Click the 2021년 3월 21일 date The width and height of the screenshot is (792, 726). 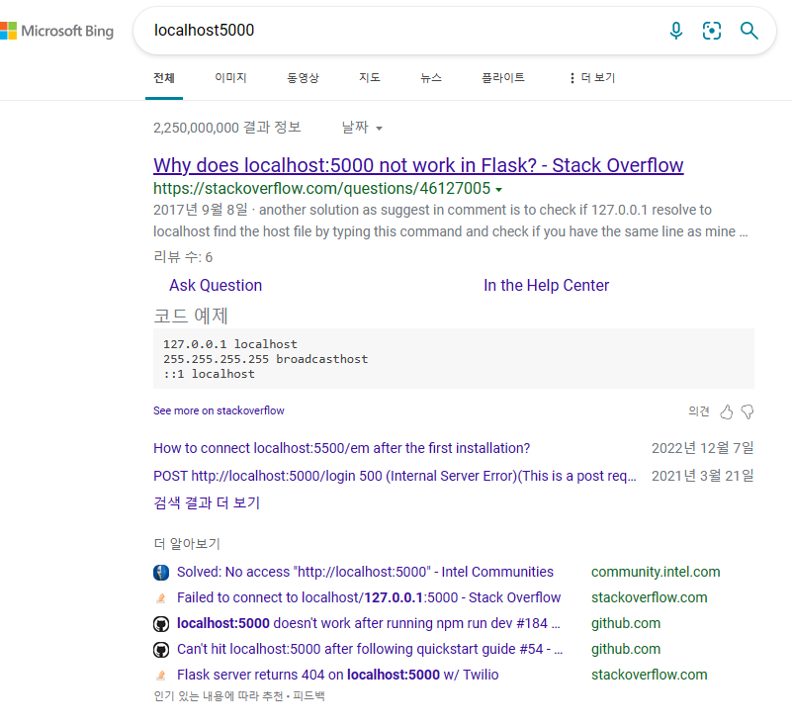tap(703, 476)
